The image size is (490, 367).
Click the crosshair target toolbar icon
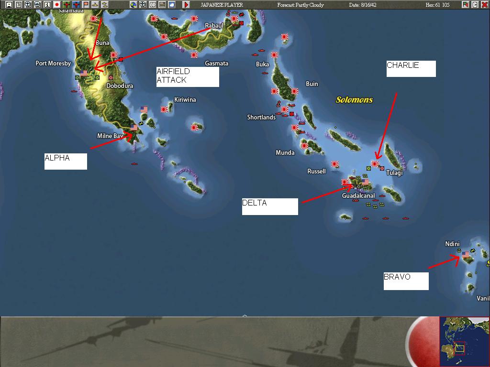pyautogui.click(x=143, y=5)
